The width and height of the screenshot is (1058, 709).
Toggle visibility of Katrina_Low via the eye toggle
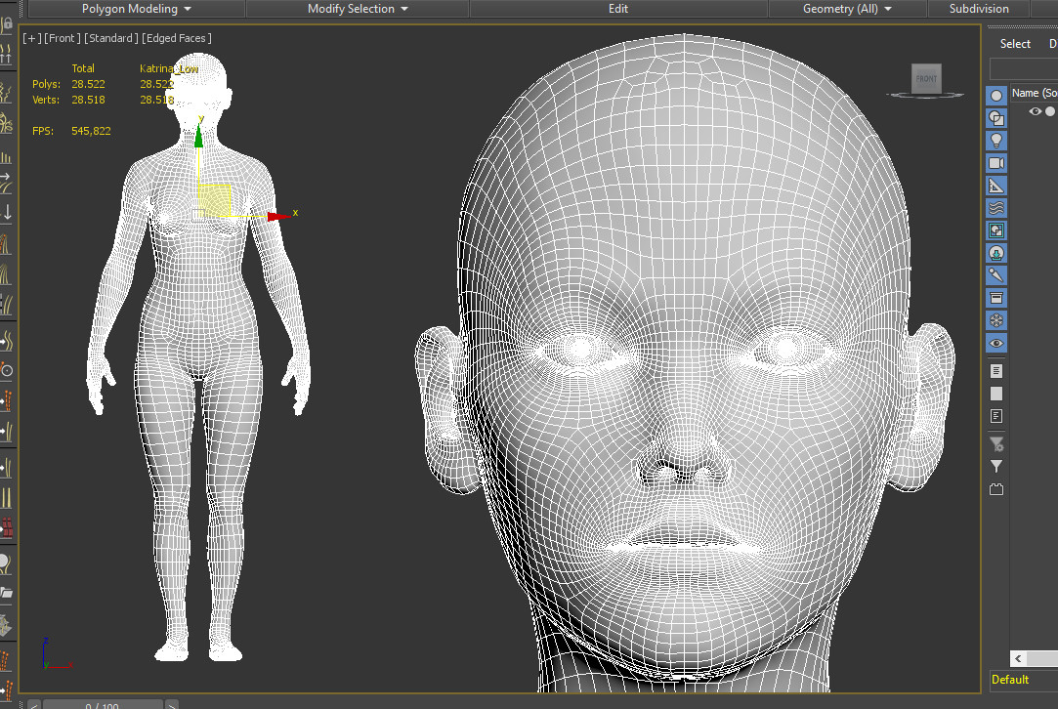(x=1034, y=111)
